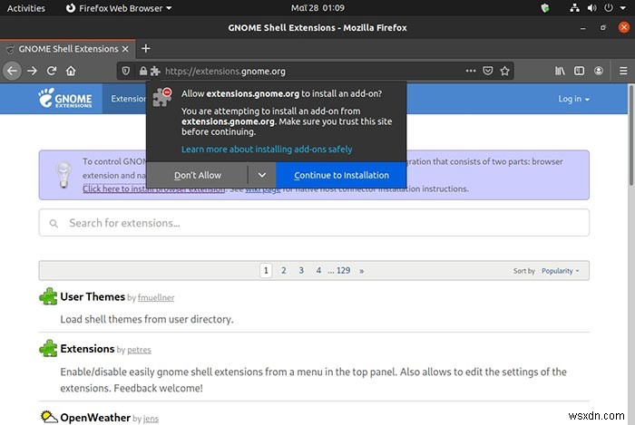Click the power icon in top bar
The image size is (635, 425).
(609, 8)
